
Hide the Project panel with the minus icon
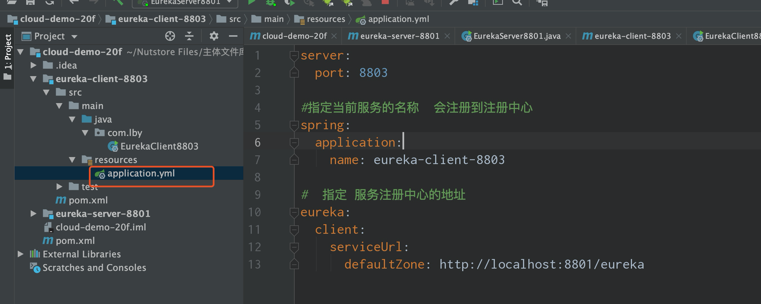(x=233, y=36)
